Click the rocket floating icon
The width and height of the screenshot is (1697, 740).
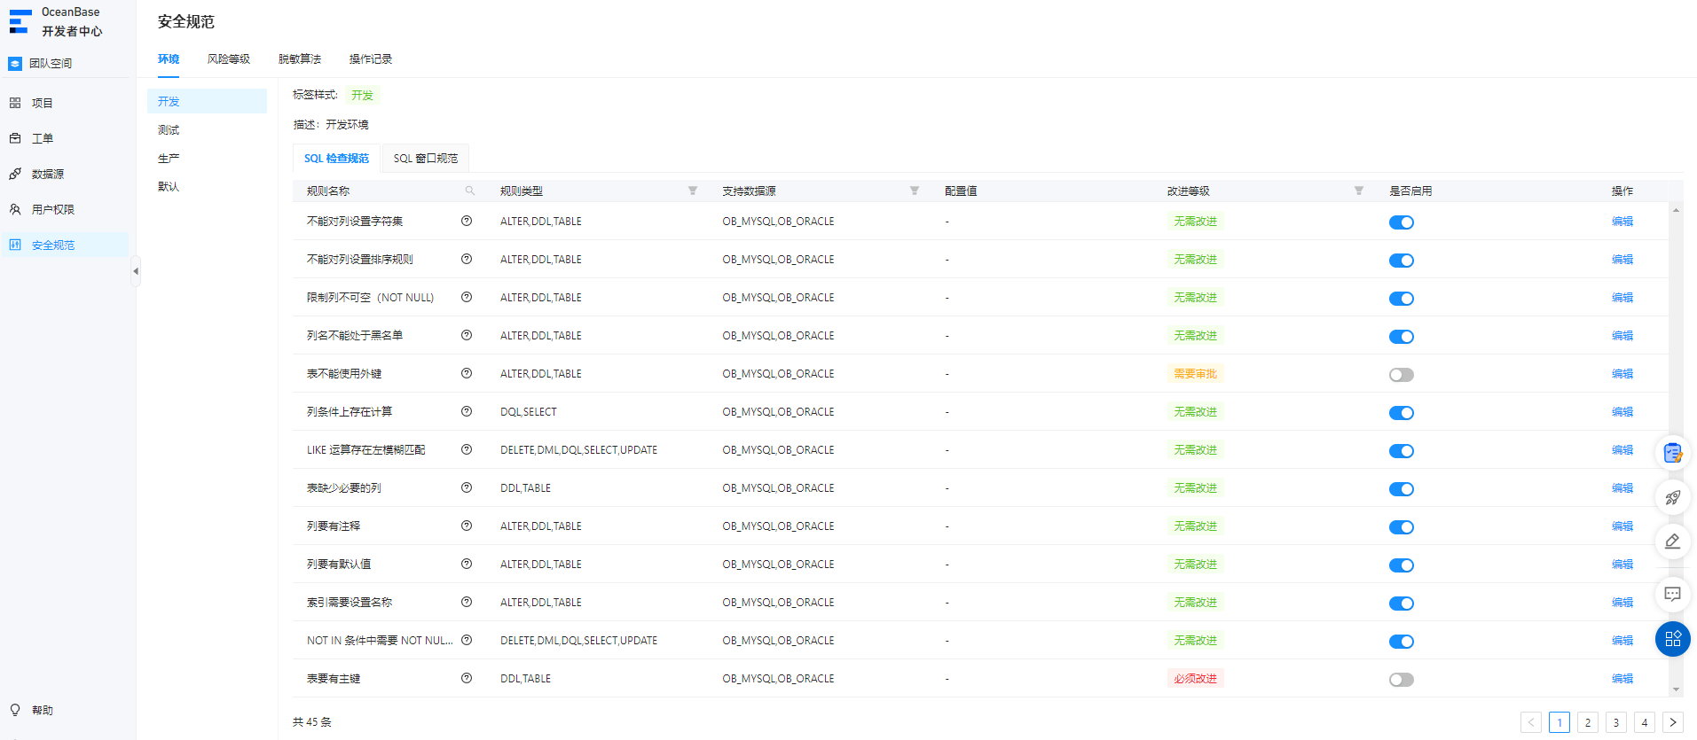point(1672,497)
